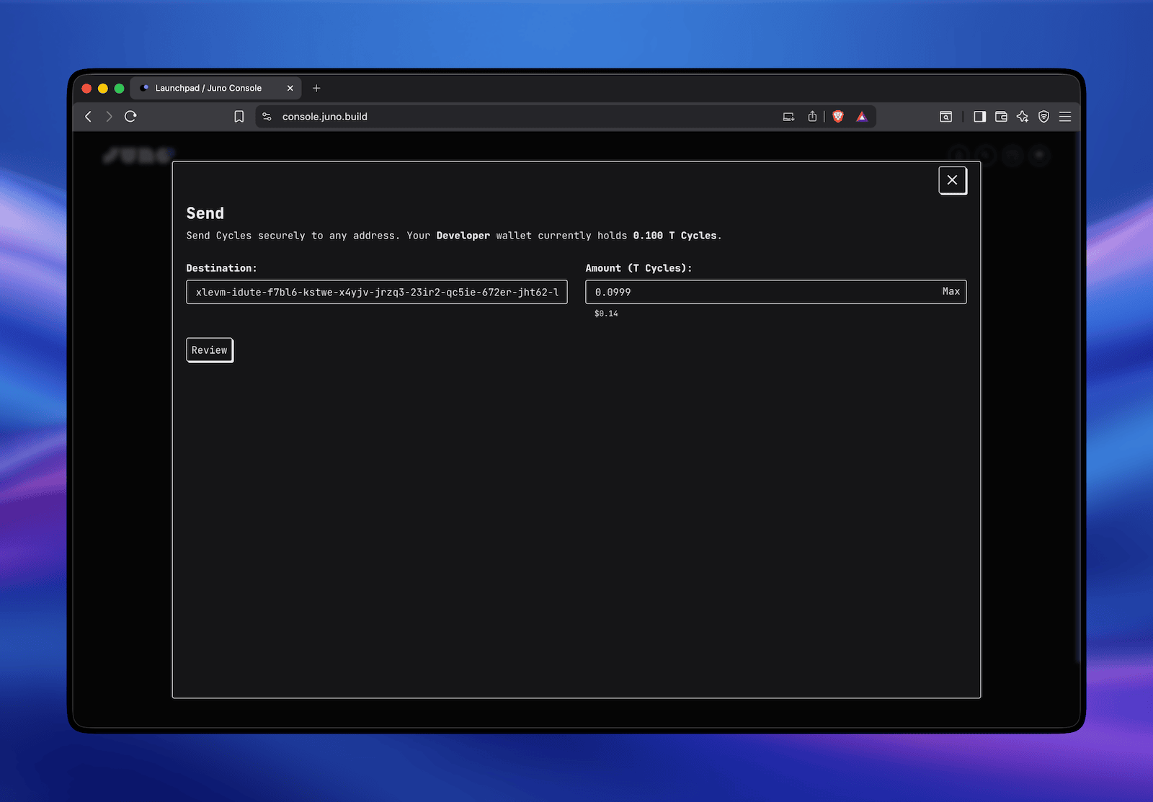
Task: Open the Brave VPN shield icon
Action: (1044, 116)
